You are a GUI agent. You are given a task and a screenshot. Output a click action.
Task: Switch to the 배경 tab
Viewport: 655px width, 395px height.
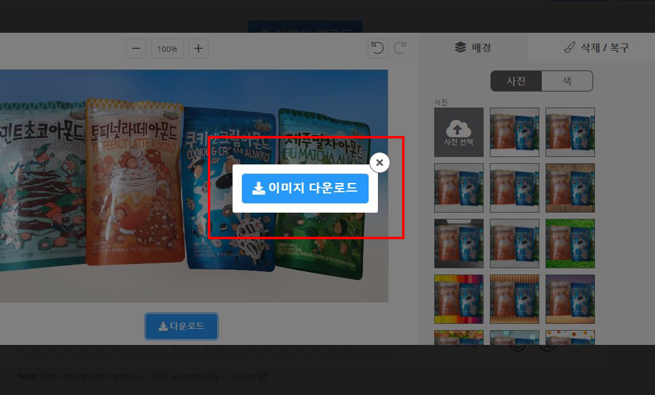click(x=473, y=47)
